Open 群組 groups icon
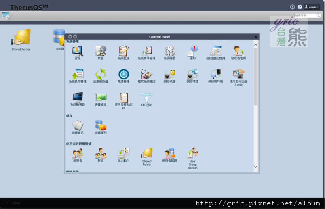Viewport: 325px width, 209px height. tap(101, 155)
